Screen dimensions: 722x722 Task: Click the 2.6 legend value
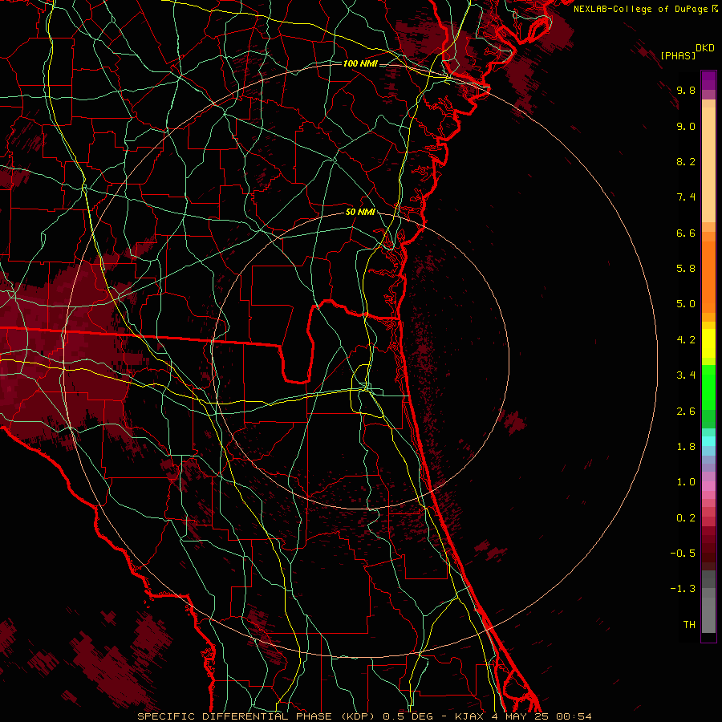(686, 412)
